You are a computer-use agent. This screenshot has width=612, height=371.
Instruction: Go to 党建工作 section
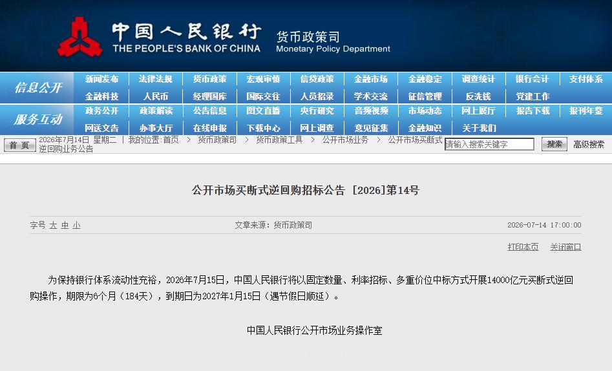(x=532, y=96)
